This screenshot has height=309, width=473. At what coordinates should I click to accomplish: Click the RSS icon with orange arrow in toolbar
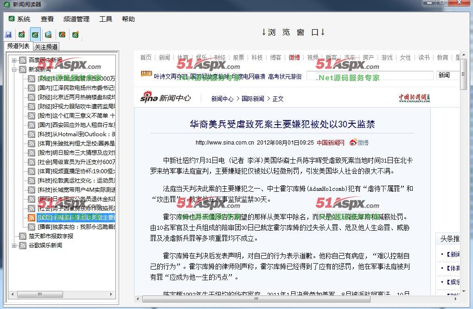[62, 35]
